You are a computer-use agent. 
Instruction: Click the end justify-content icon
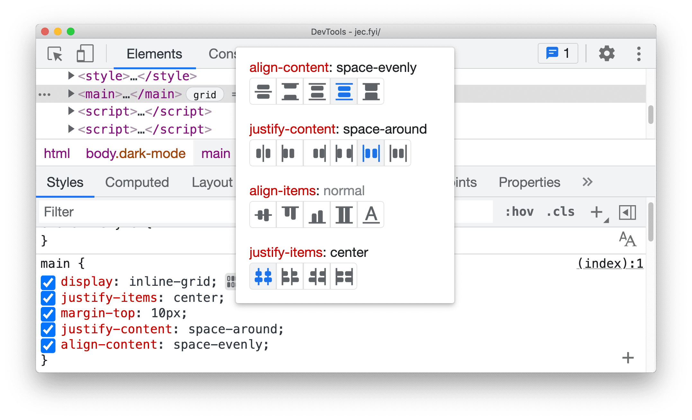(318, 152)
